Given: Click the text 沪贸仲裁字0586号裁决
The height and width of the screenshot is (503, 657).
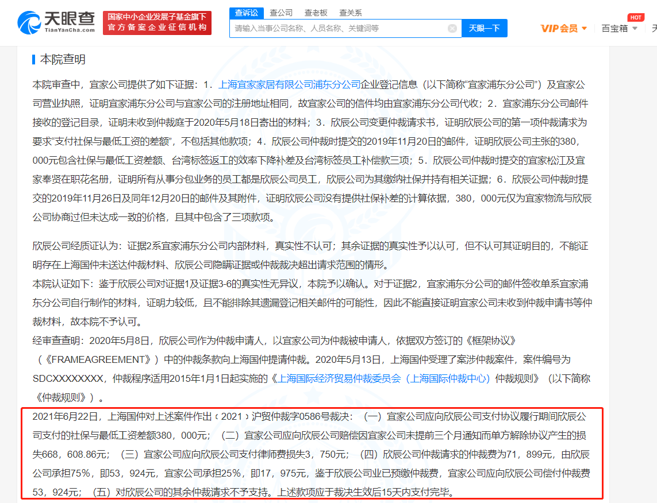Looking at the screenshot, I should point(300,416).
